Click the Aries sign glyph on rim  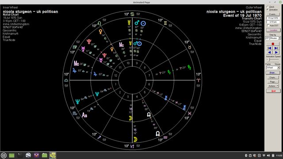[199, 80]
